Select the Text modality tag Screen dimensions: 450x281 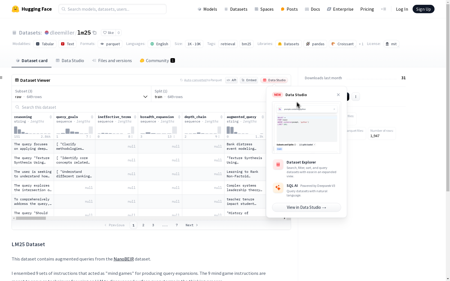click(67, 44)
